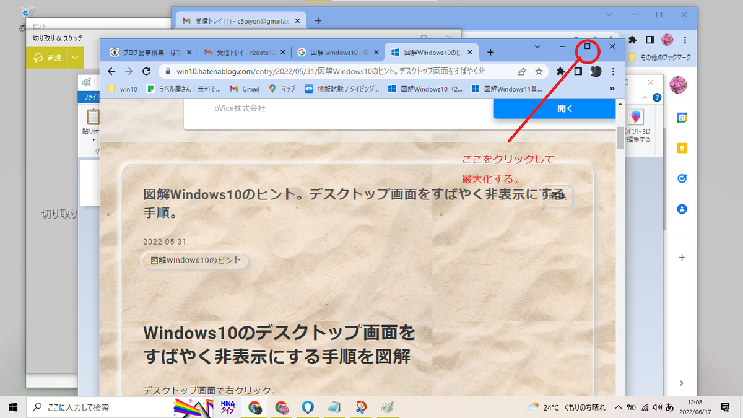The height and width of the screenshot is (418, 743).
Task: Add a new tab in front Chrome
Action: click(x=490, y=53)
